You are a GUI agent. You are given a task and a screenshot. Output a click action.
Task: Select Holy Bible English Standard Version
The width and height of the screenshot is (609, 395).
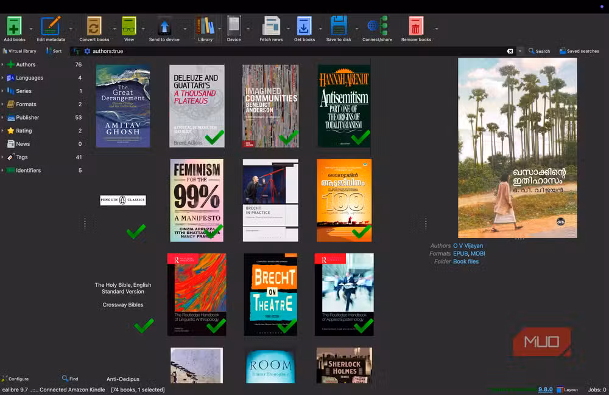pyautogui.click(x=123, y=295)
